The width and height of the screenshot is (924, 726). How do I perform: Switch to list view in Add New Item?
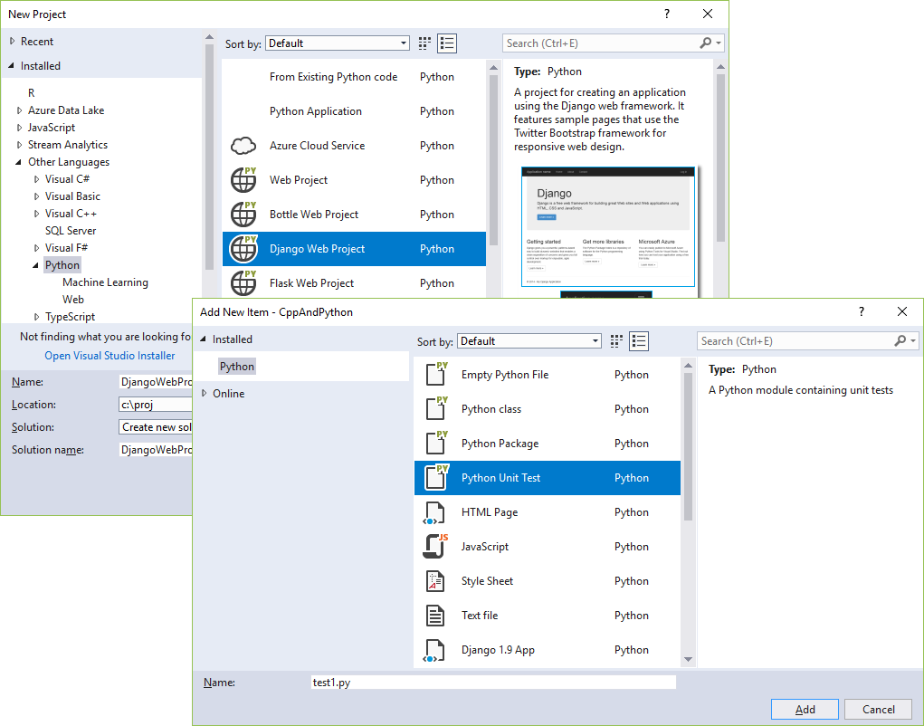[x=639, y=340]
